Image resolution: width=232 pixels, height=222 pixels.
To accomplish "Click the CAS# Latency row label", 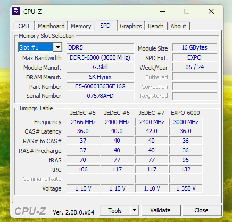I will click(x=43, y=131).
